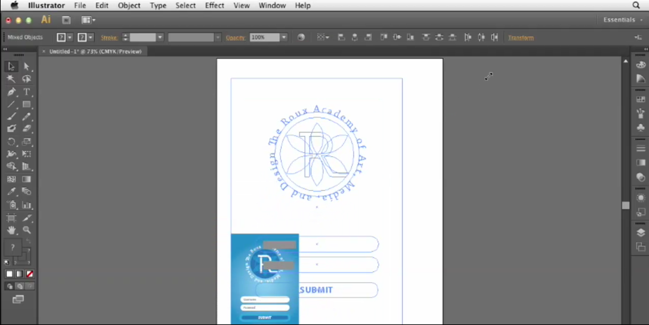Open the Effect menu
The height and width of the screenshot is (325, 649).
[214, 5]
